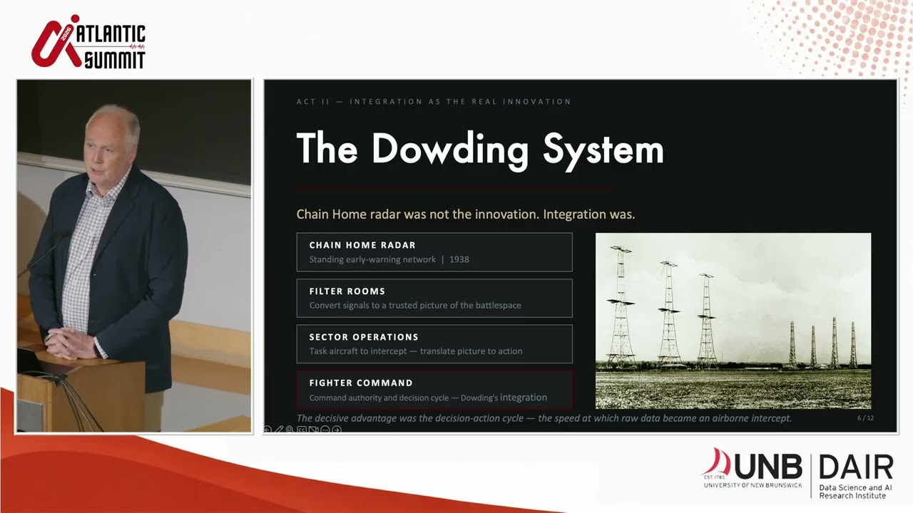
Task: Click the Atlantic Summit logo
Action: (88, 43)
